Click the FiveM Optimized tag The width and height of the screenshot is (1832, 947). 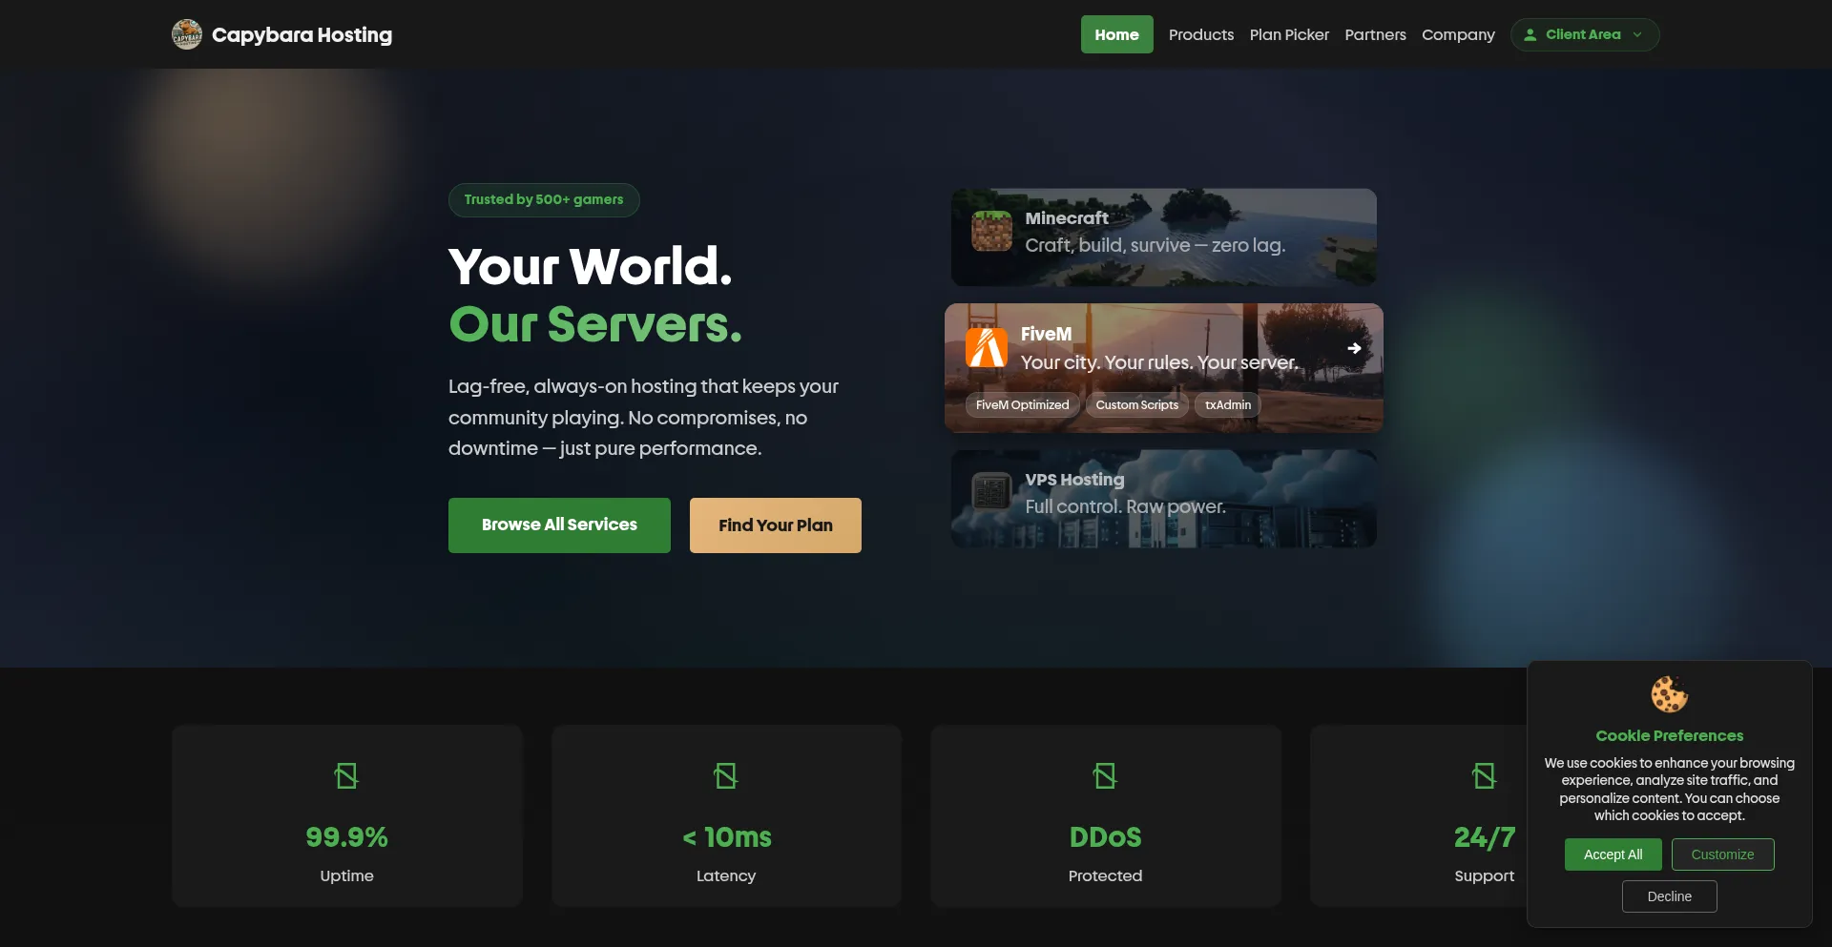click(1023, 405)
